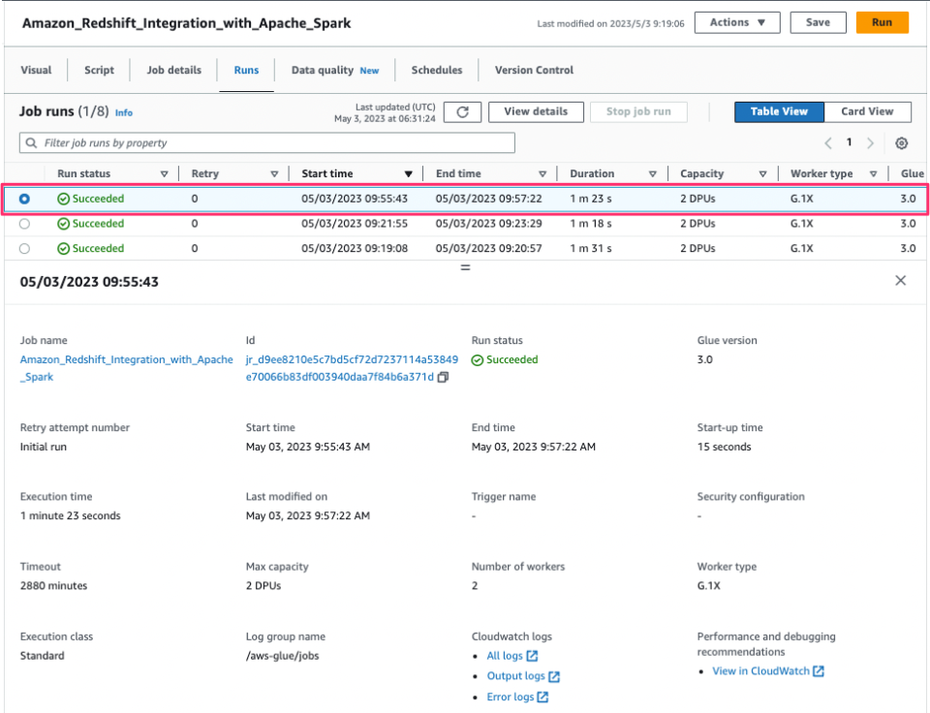Refresh the job runs list

[462, 111]
